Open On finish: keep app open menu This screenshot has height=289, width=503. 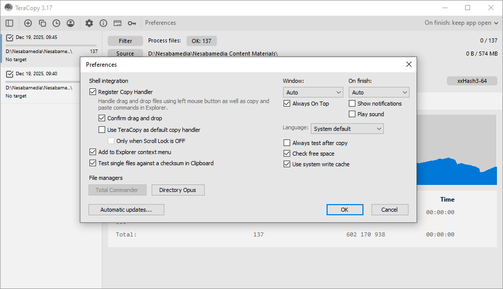462,23
